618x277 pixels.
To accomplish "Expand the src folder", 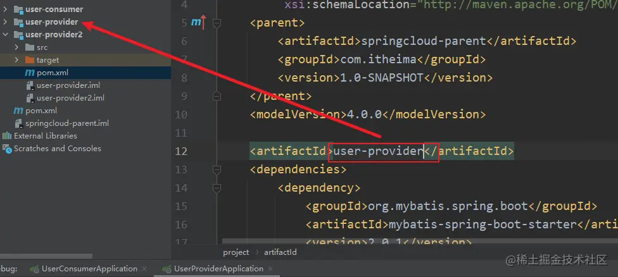I will pyautogui.click(x=16, y=47).
